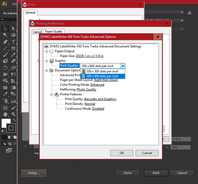The image size is (198, 184).
Task: Select the Direct Selection tool
Action: click(x=13, y=29)
